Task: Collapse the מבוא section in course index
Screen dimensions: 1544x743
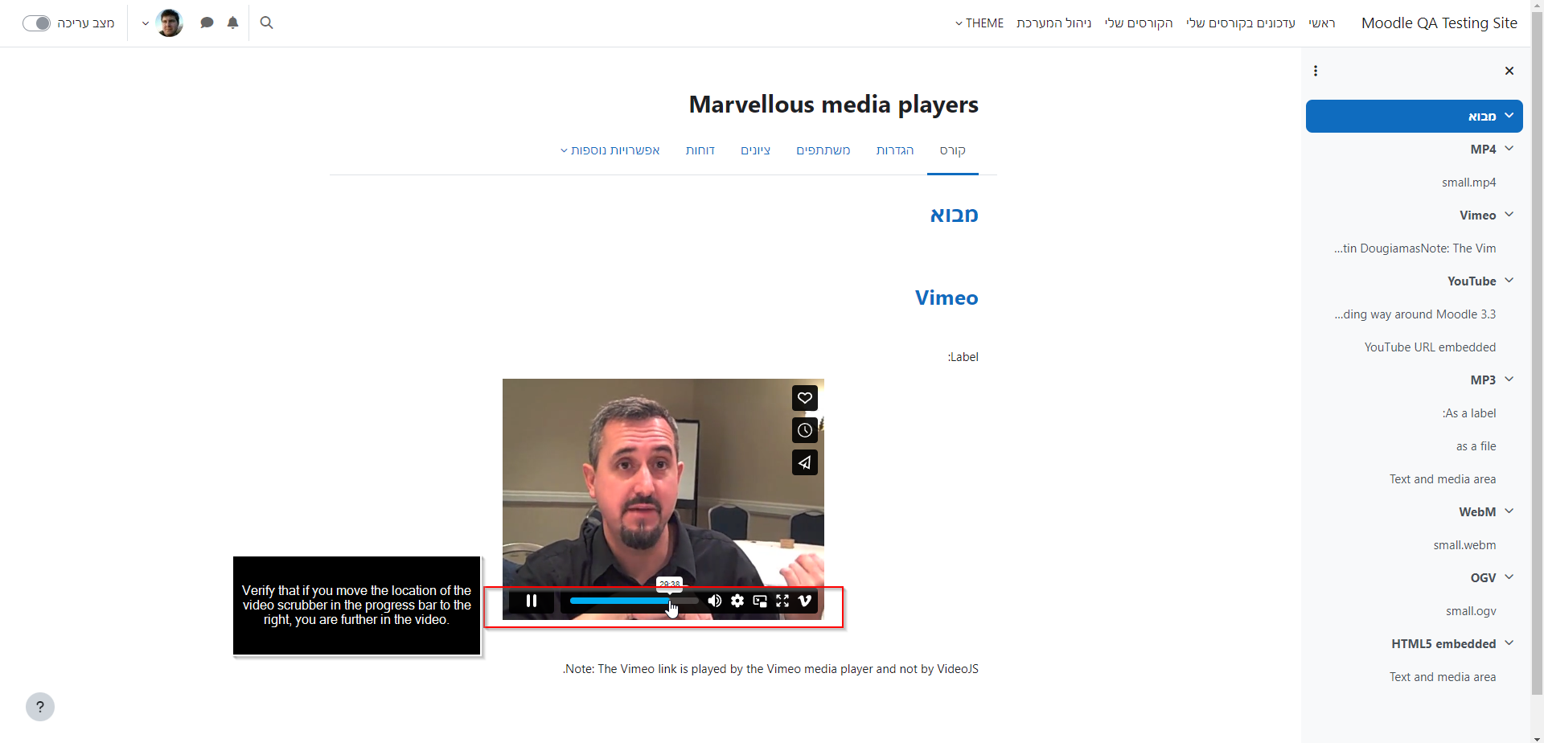Action: pos(1509,116)
